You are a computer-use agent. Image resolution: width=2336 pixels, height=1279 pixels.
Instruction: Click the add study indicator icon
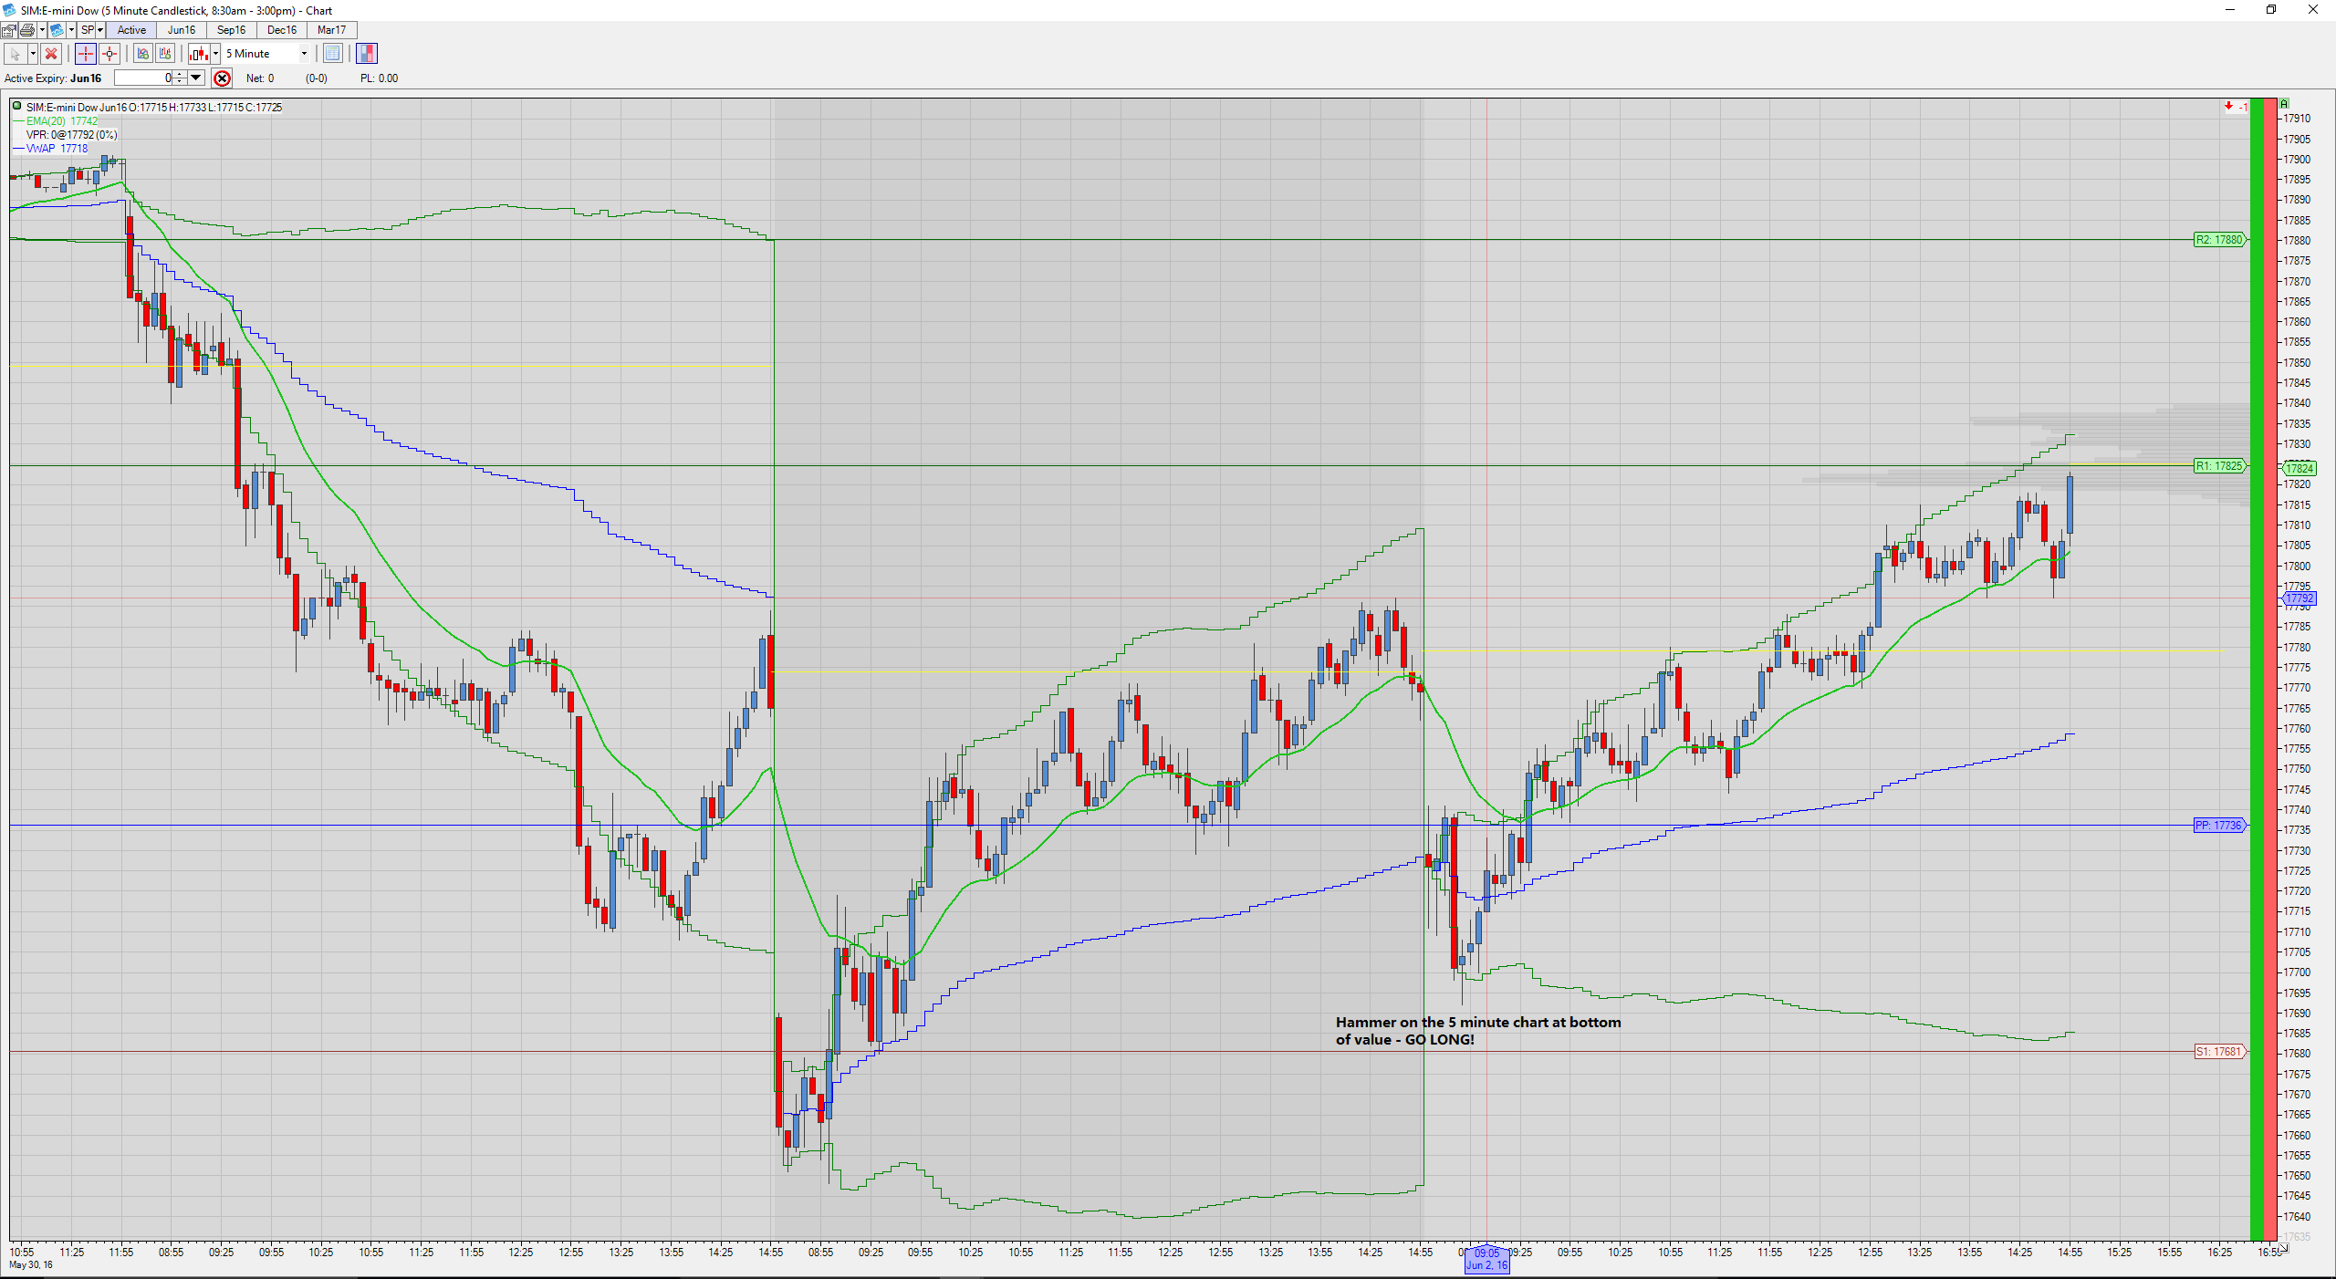(x=143, y=54)
